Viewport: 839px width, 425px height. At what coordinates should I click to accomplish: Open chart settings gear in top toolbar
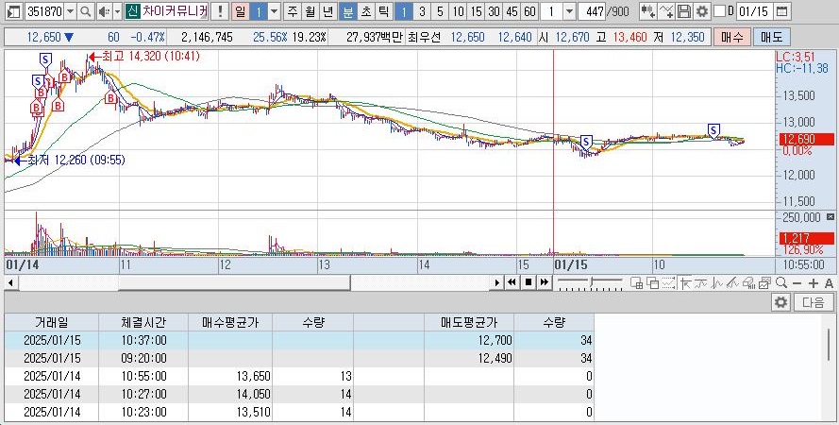coord(702,11)
